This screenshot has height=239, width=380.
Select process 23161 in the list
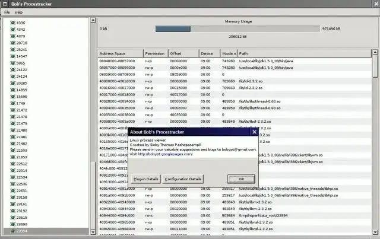tap(21, 204)
